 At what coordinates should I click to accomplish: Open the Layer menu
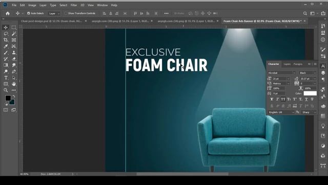(43, 5)
